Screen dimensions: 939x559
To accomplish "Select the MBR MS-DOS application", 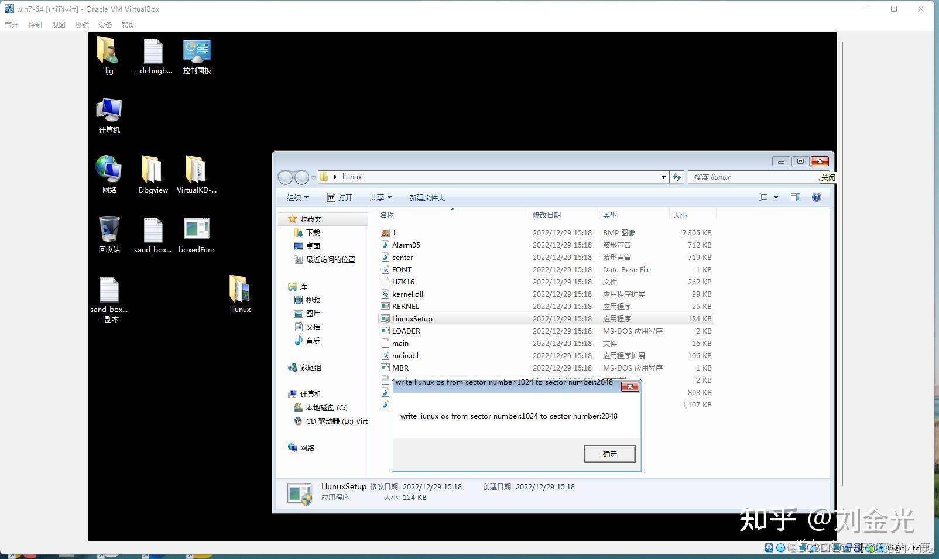I will 546,368.
